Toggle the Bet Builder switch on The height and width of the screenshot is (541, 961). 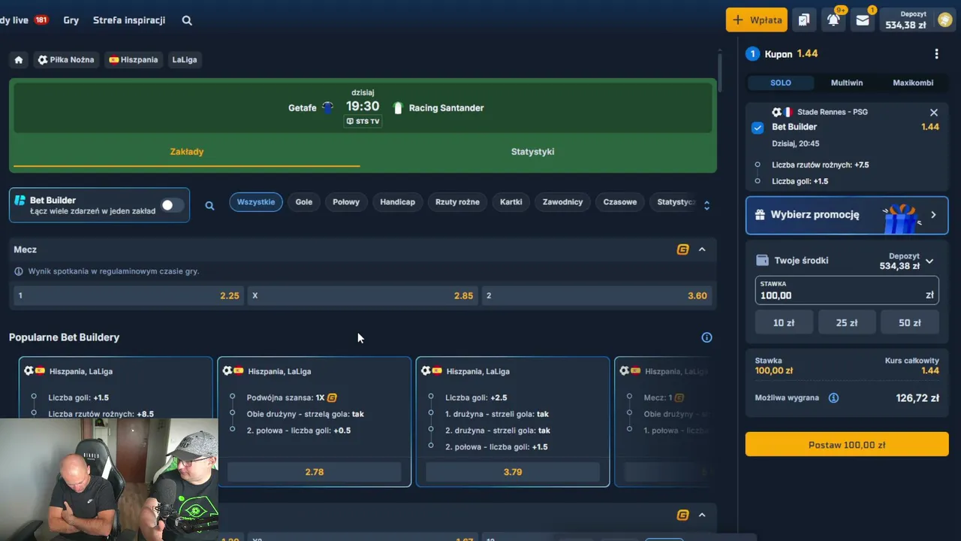172,205
